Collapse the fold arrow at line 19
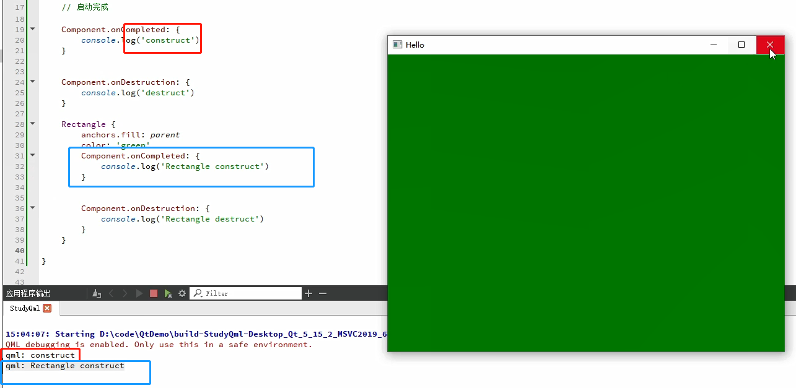 (33, 29)
